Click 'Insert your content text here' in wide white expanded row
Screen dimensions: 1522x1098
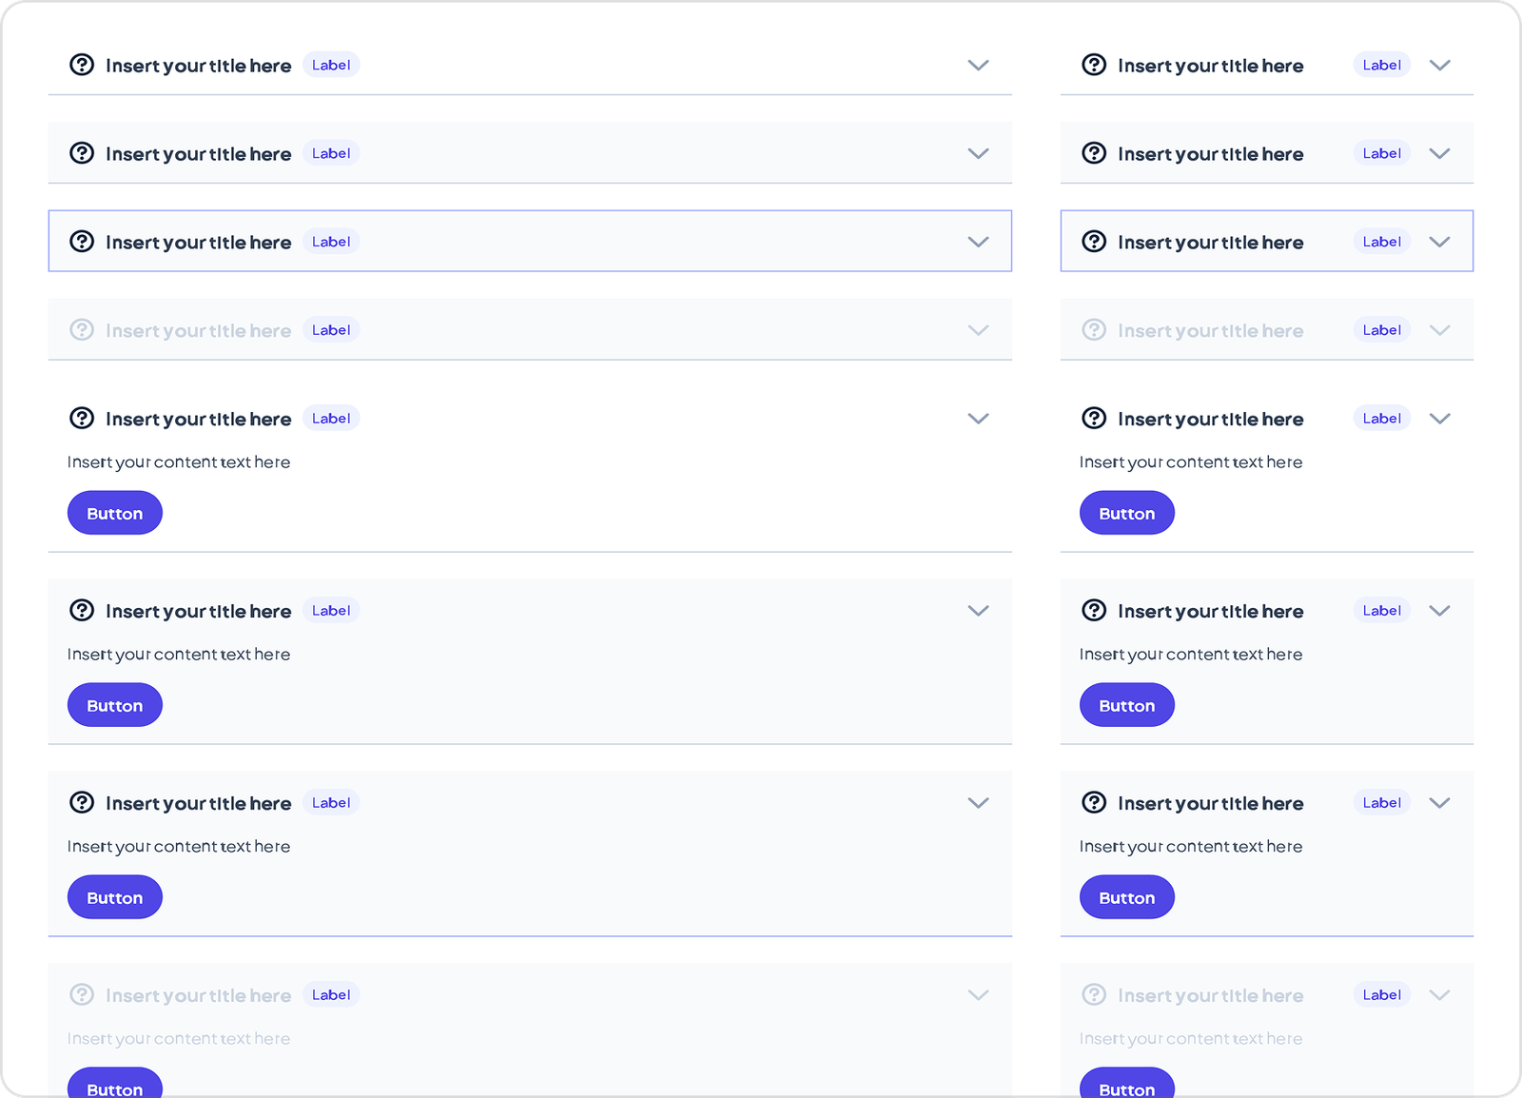179,462
